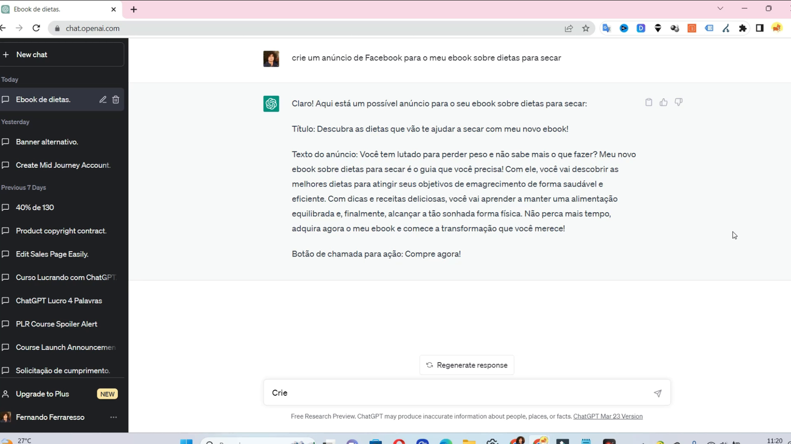Viewport: 791px width, 444px height.
Task: Open the Chrome profile avatar
Action: point(777,28)
